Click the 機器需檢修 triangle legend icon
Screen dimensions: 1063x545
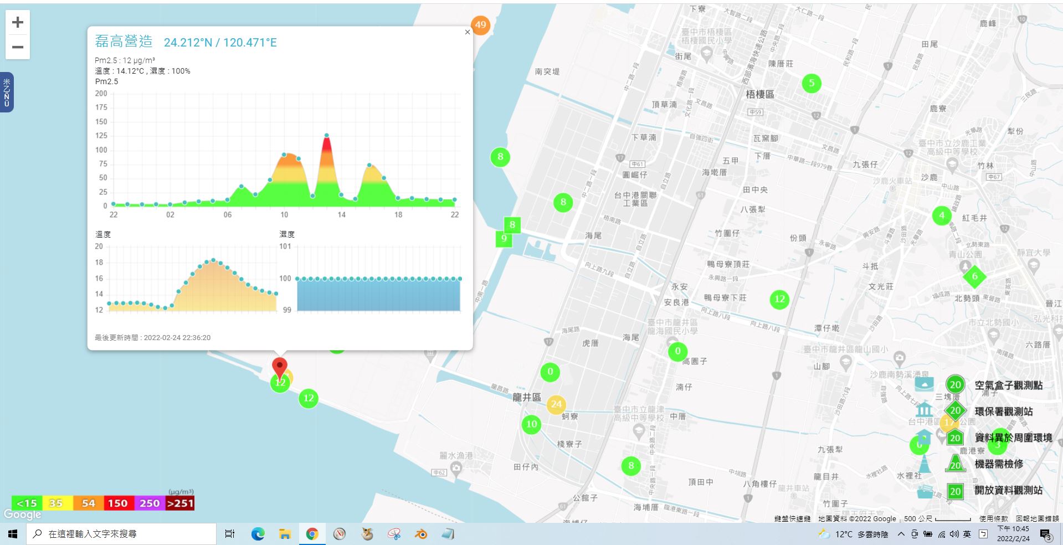point(955,464)
